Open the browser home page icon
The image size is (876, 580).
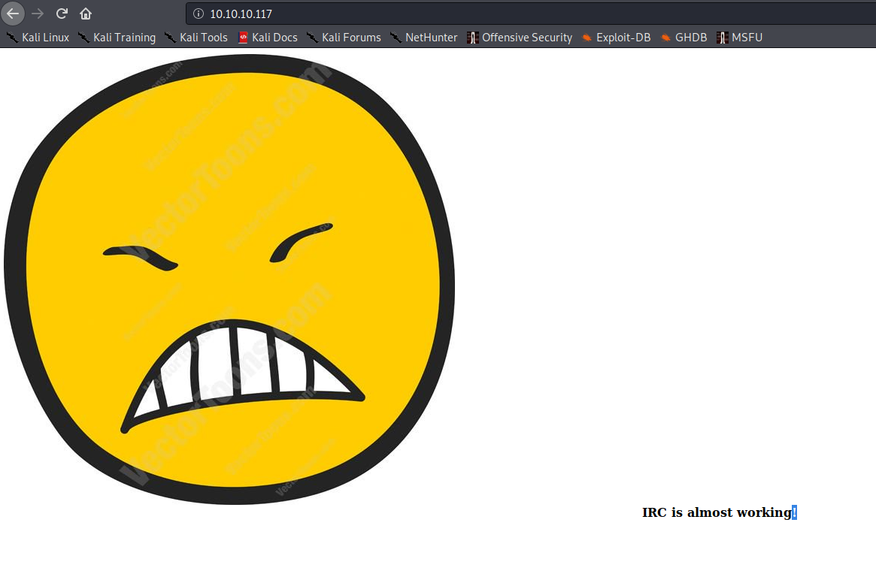pyautogui.click(x=86, y=13)
